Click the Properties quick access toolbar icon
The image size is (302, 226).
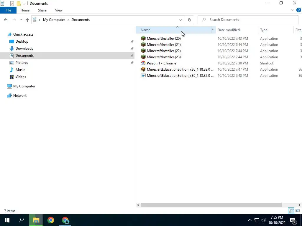coord(12,4)
